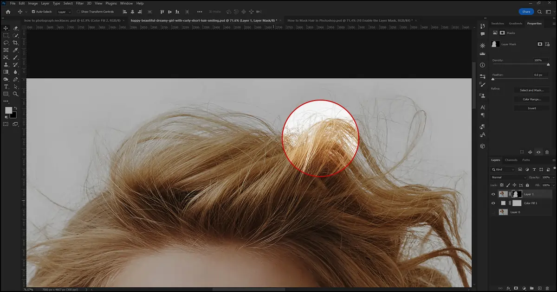Select the Move tool
The width and height of the screenshot is (557, 292).
pyautogui.click(x=6, y=28)
